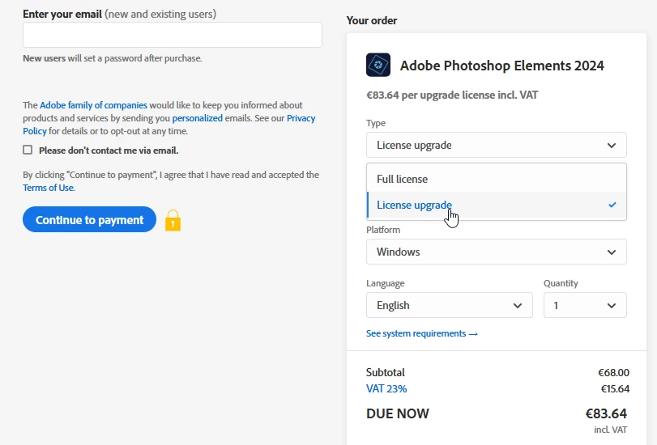Tick the 'Please don't contact me via email' checkbox
Viewport: 657px width, 445px height.
[x=28, y=150]
